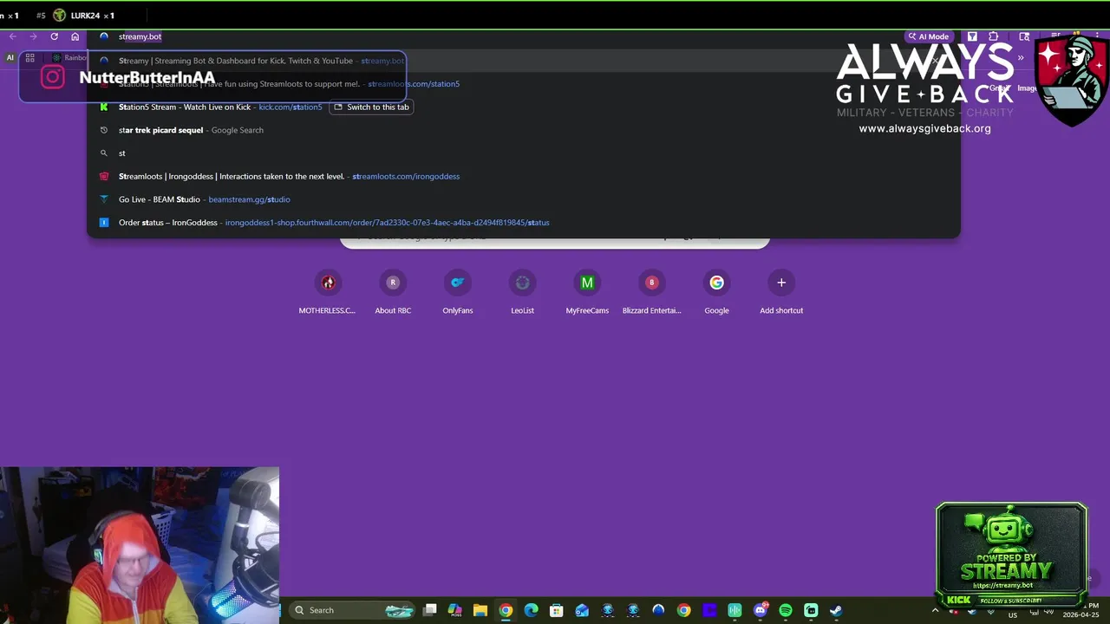The image size is (1110, 624).
Task: Open the Go Live - BEAM Studio suggestion
Action: (x=523, y=199)
